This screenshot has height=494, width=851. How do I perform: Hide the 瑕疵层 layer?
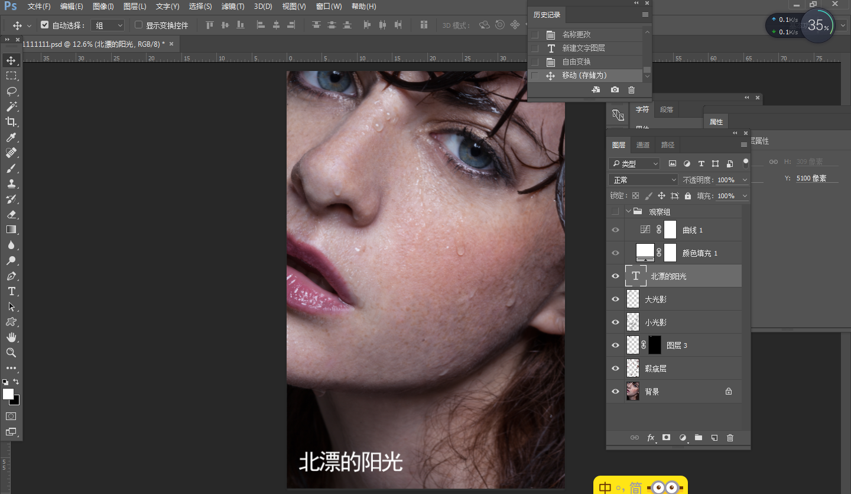(x=615, y=369)
